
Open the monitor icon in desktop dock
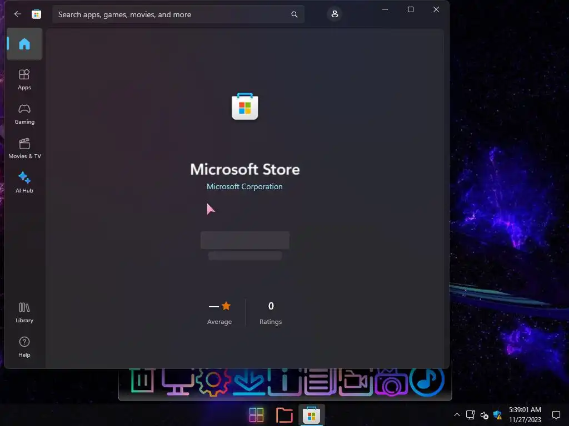pos(177,382)
